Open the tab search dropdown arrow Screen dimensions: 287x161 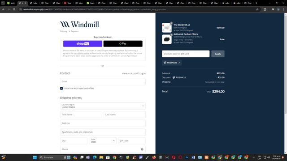(x=3, y=3)
